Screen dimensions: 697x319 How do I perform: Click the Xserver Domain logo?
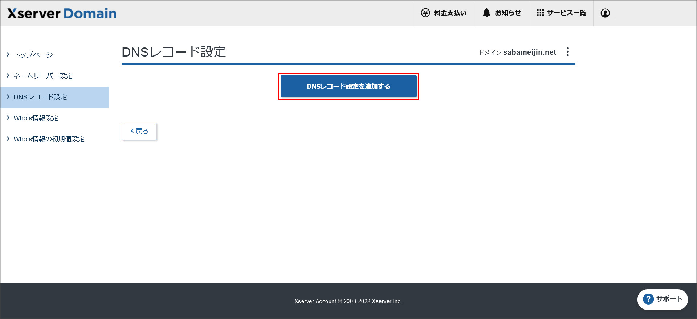coord(62,14)
